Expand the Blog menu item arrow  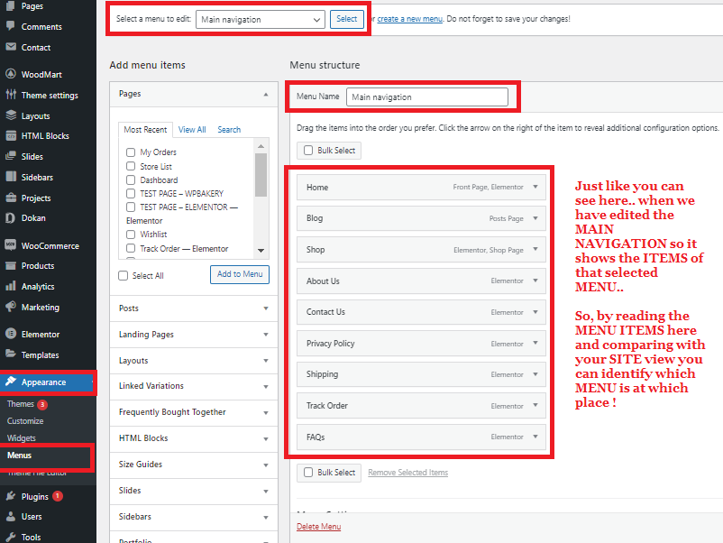[x=535, y=218]
